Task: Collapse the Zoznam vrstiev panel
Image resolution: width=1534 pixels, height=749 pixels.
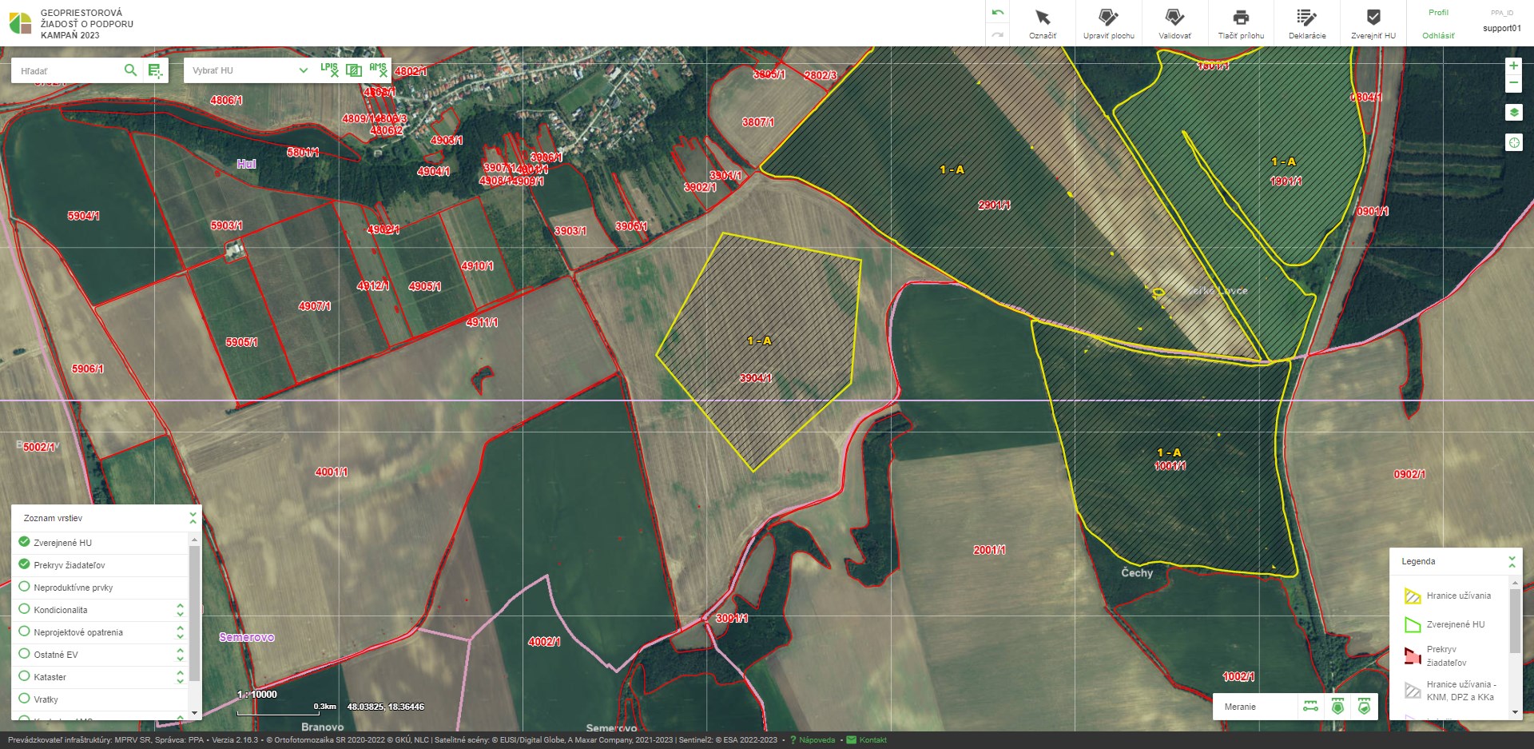Action: tap(193, 518)
